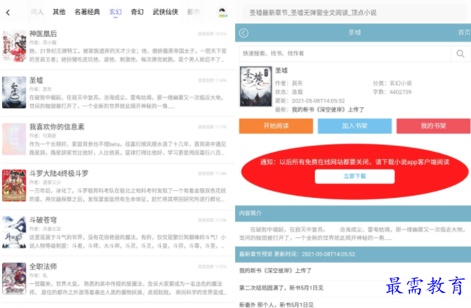The image size is (471, 308).
Task: Click the 斗破苍穹 description text
Action: 128,241
